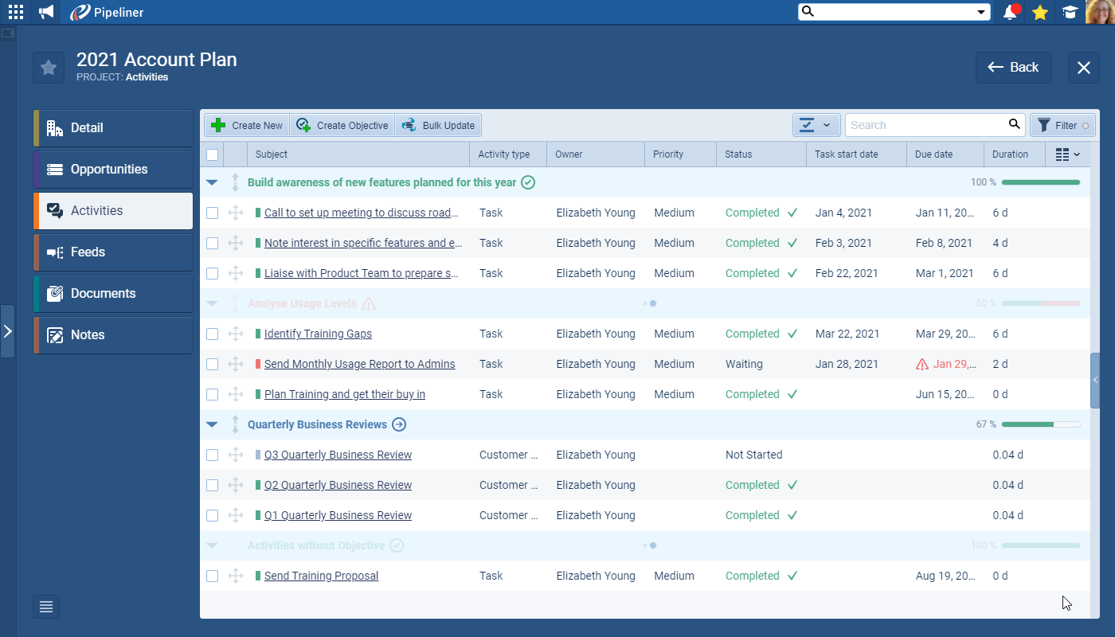The height and width of the screenshot is (637, 1115).
Task: Collapse the Quarterly Business Reviews objective
Action: (211, 424)
